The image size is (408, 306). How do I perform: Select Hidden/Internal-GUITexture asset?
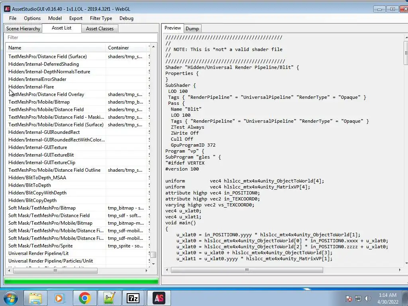point(78,147)
